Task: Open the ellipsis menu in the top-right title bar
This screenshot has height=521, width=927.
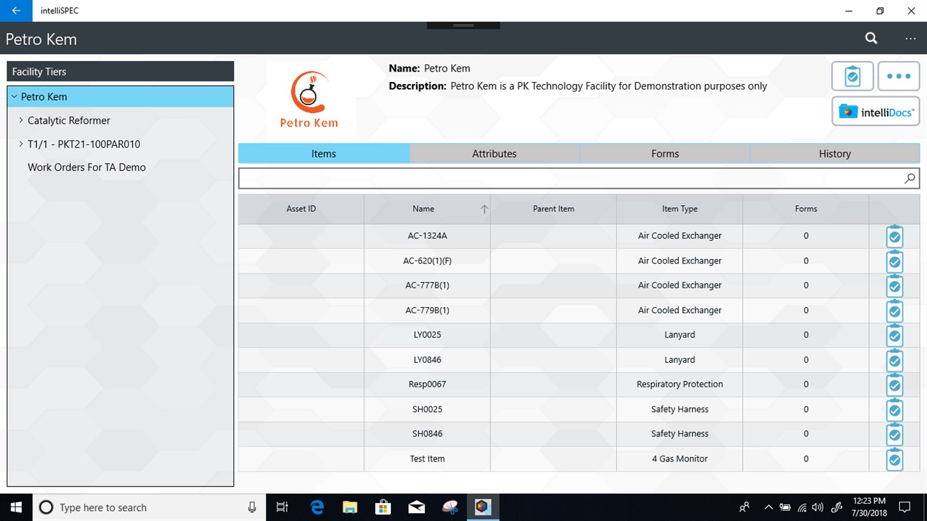Action: coord(910,38)
